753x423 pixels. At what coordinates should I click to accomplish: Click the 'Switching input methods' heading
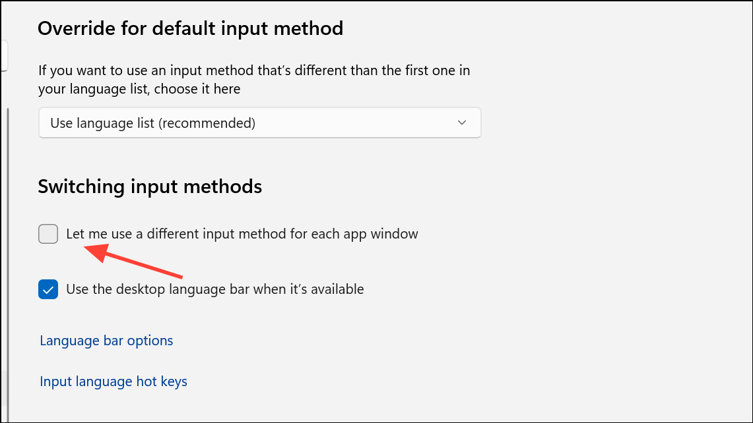click(149, 186)
